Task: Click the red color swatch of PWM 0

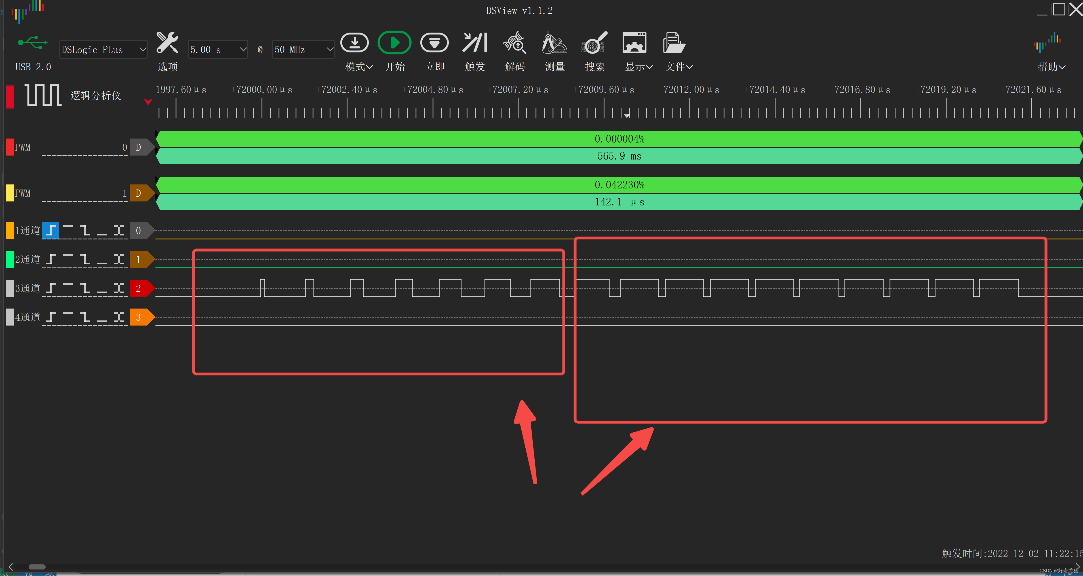Action: [10, 147]
